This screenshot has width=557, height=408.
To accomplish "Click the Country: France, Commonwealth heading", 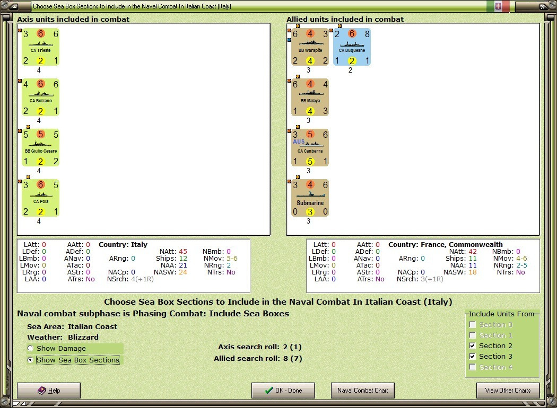I will pyautogui.click(x=446, y=244).
